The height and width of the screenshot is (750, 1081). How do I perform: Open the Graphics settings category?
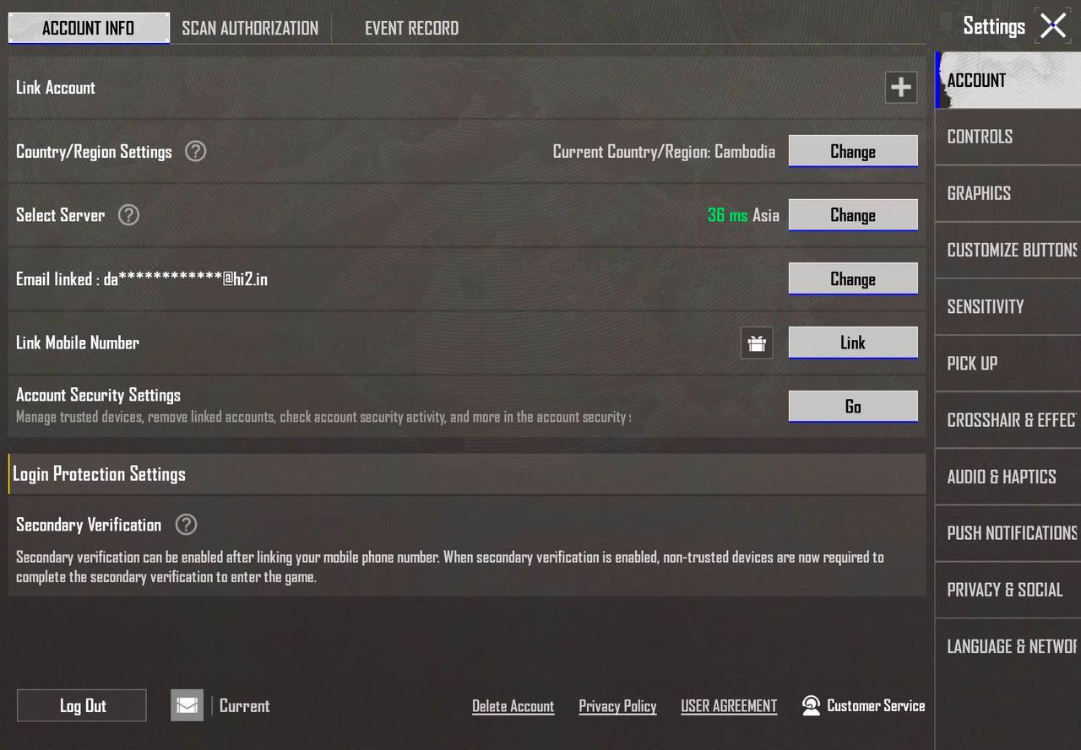click(1008, 193)
